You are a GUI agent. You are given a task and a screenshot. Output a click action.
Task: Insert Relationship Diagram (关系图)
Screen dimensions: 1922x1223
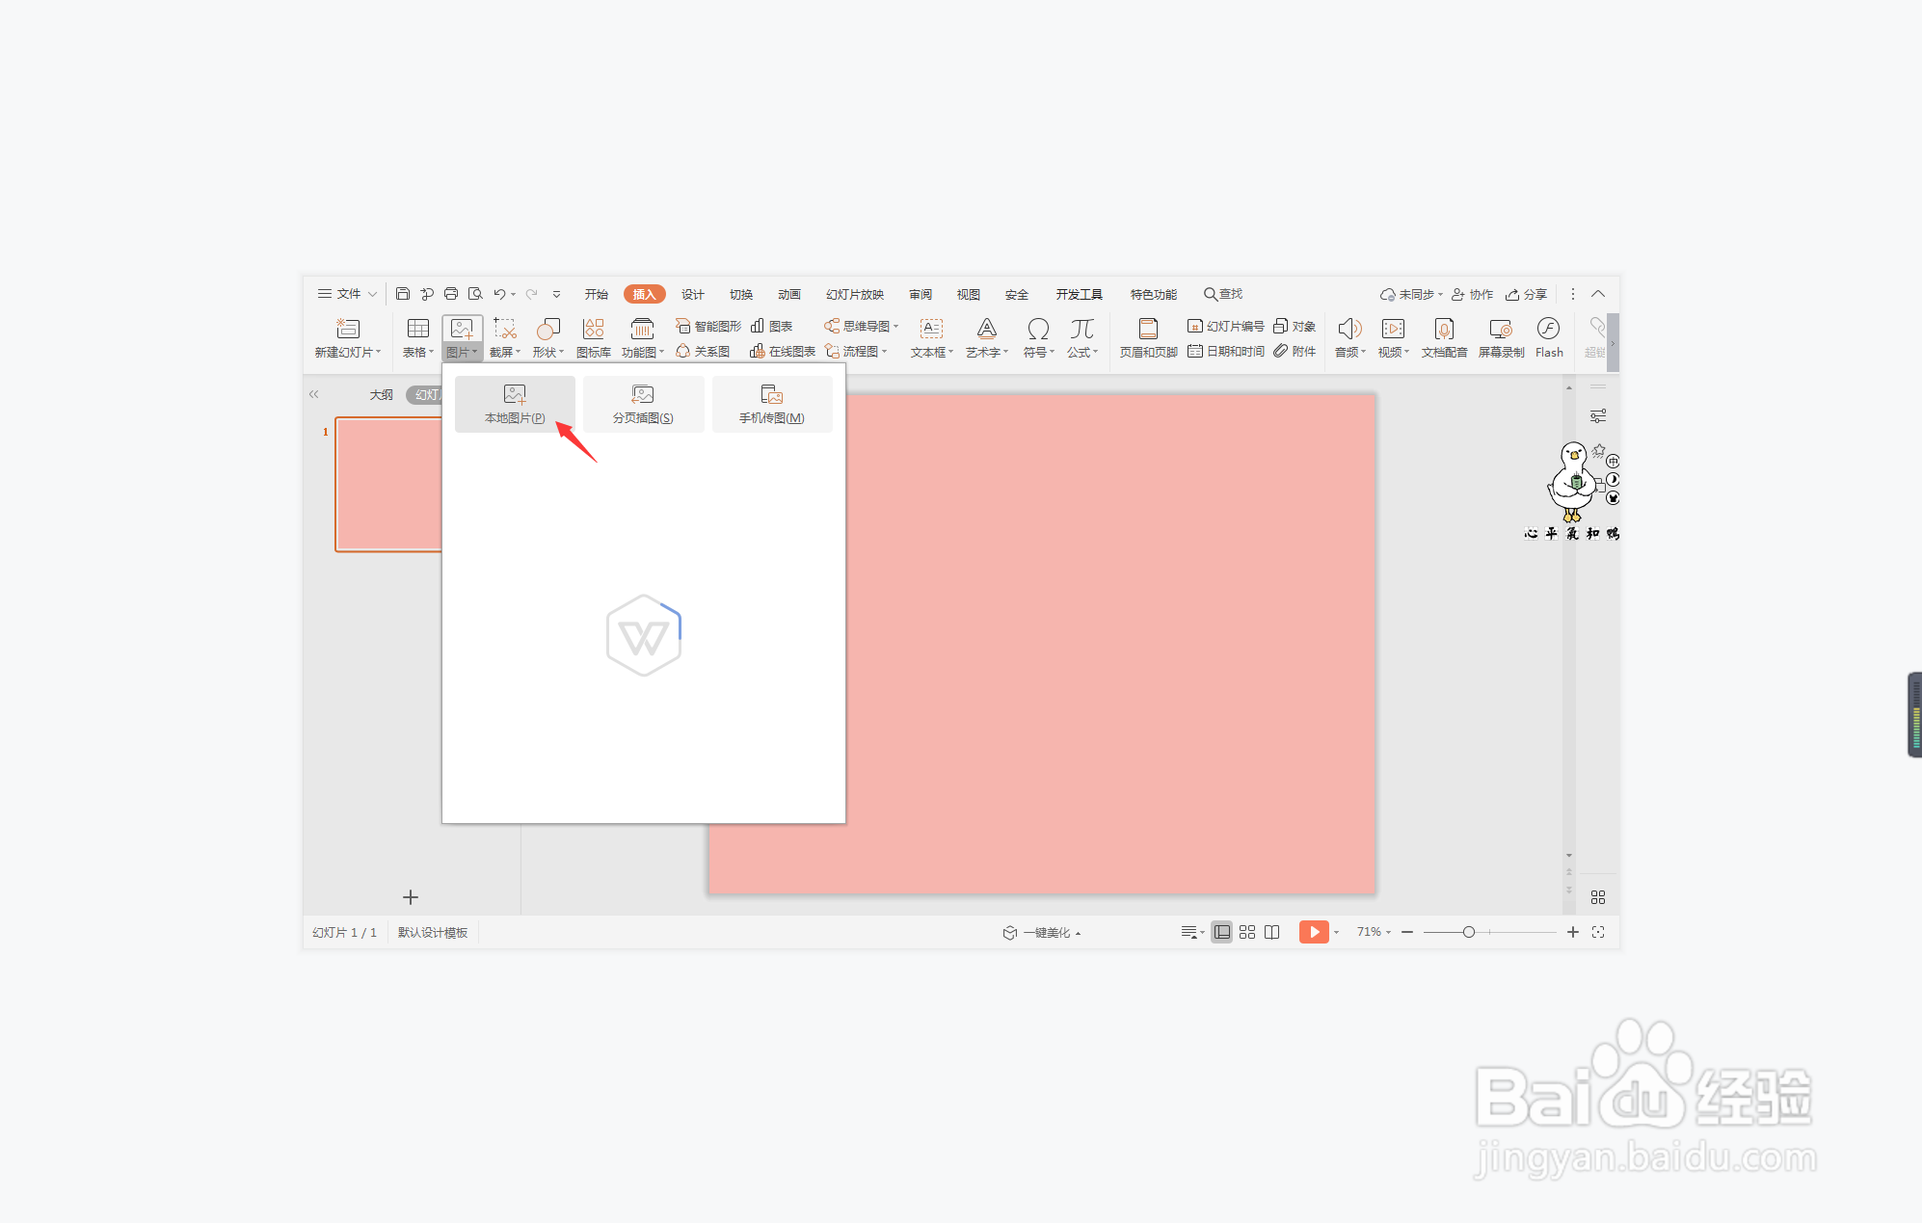point(703,352)
